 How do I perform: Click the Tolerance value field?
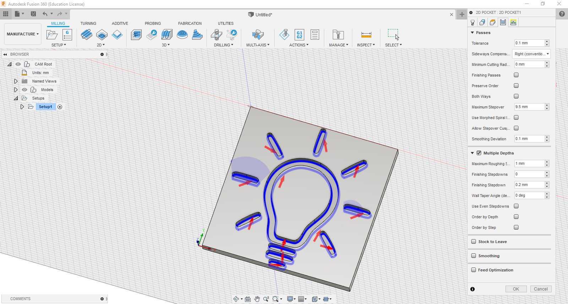[529, 43]
